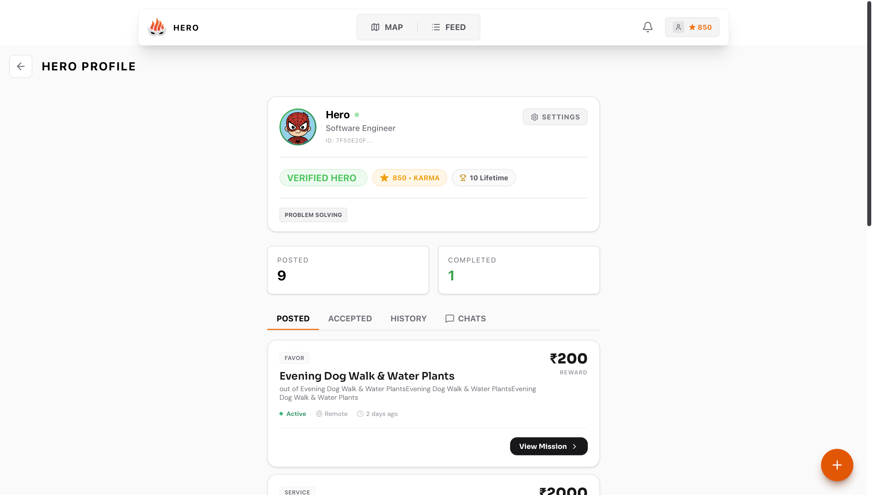This screenshot has width=873, height=495.
Task: Click the View Mission button
Action: [548, 446]
